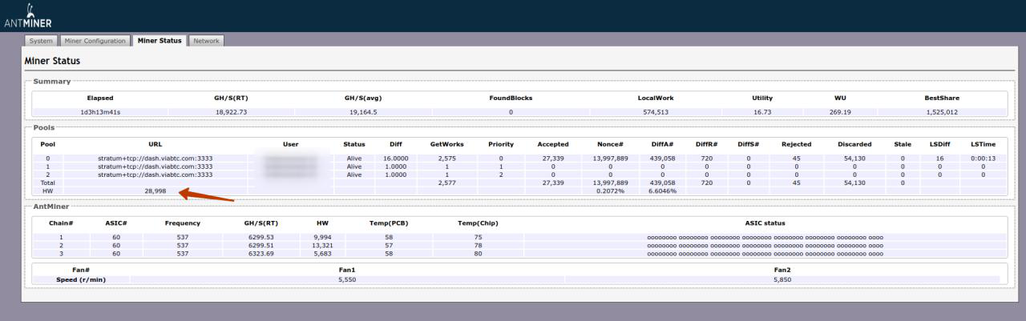Click the GH/S(avg) value 19,164.5
Viewport: 1026px width, 321px height.
pyautogui.click(x=362, y=112)
